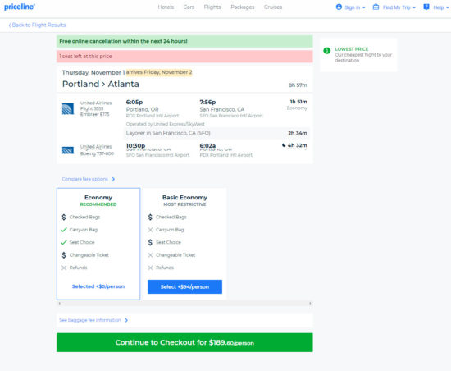Screen dimensions: 451x371
Task: Click Economy Refunds X icon
Action: click(x=64, y=268)
